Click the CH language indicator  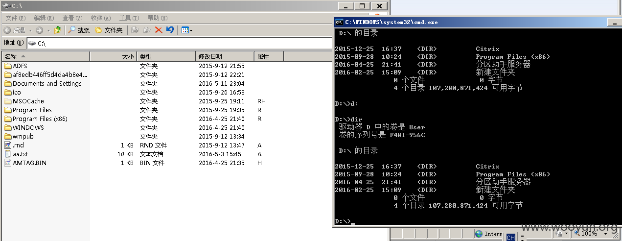[x=510, y=237]
